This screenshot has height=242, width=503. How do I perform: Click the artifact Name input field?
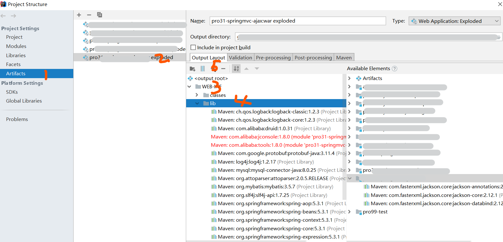297,21
